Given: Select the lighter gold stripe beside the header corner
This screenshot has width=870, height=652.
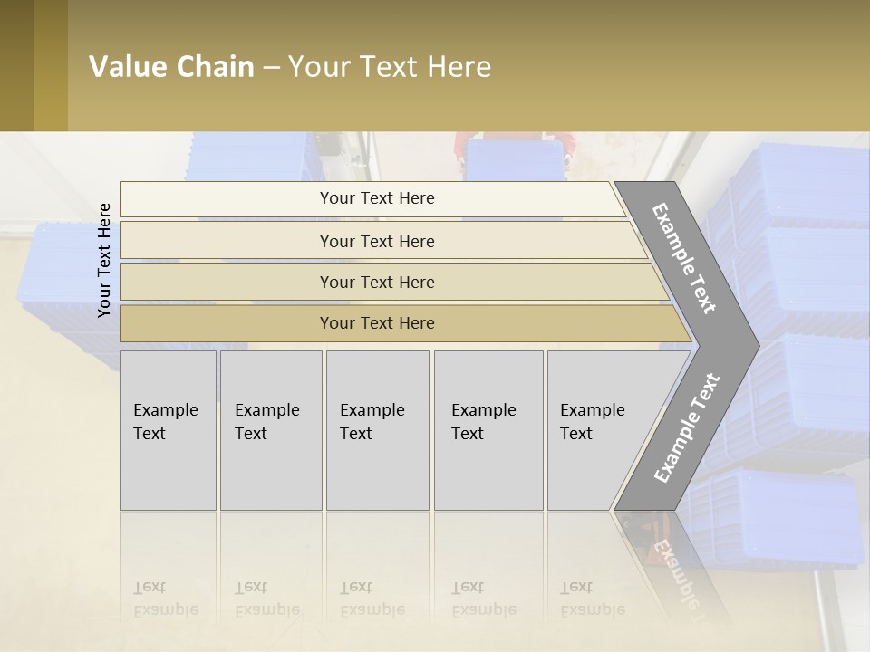Looking at the screenshot, I should coord(51,65).
